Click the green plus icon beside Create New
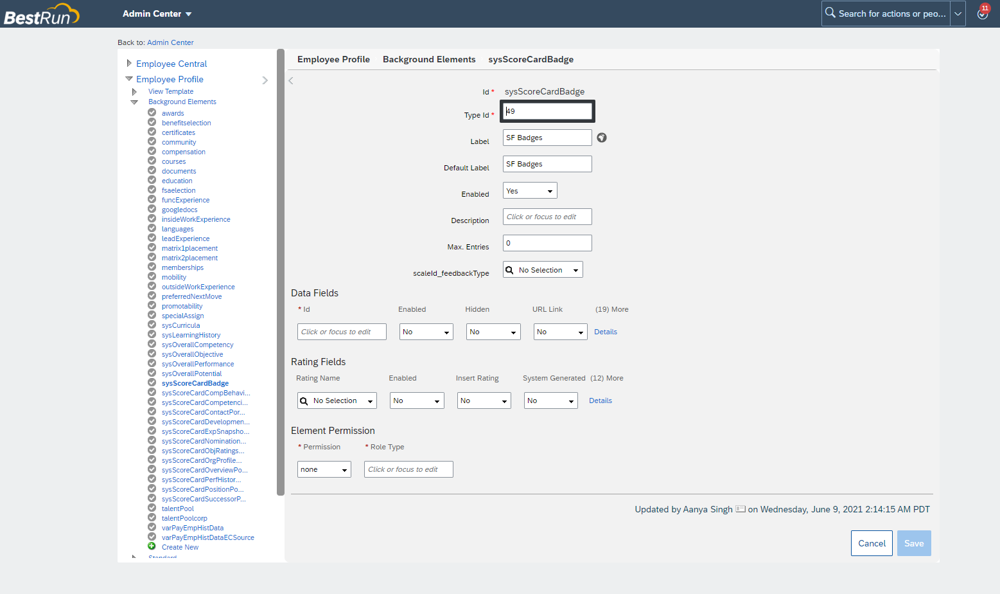 (152, 546)
